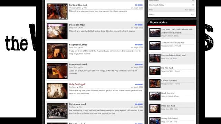
Task: Open Big Red Mod popular addon
Action: pyautogui.click(x=167, y=68)
